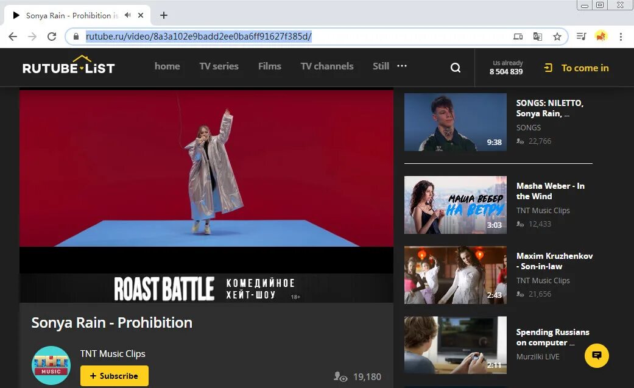Open the TNT Music Clips channel link
The height and width of the screenshot is (388, 634).
[x=113, y=354]
